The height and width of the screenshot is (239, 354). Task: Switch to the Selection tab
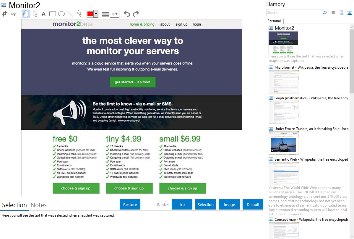coord(14,205)
